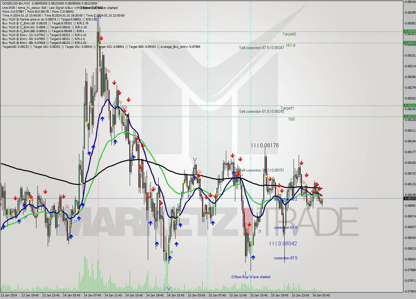Click the 0.08142 price axis label
This screenshot has height=299, width=416.
coord(410,174)
